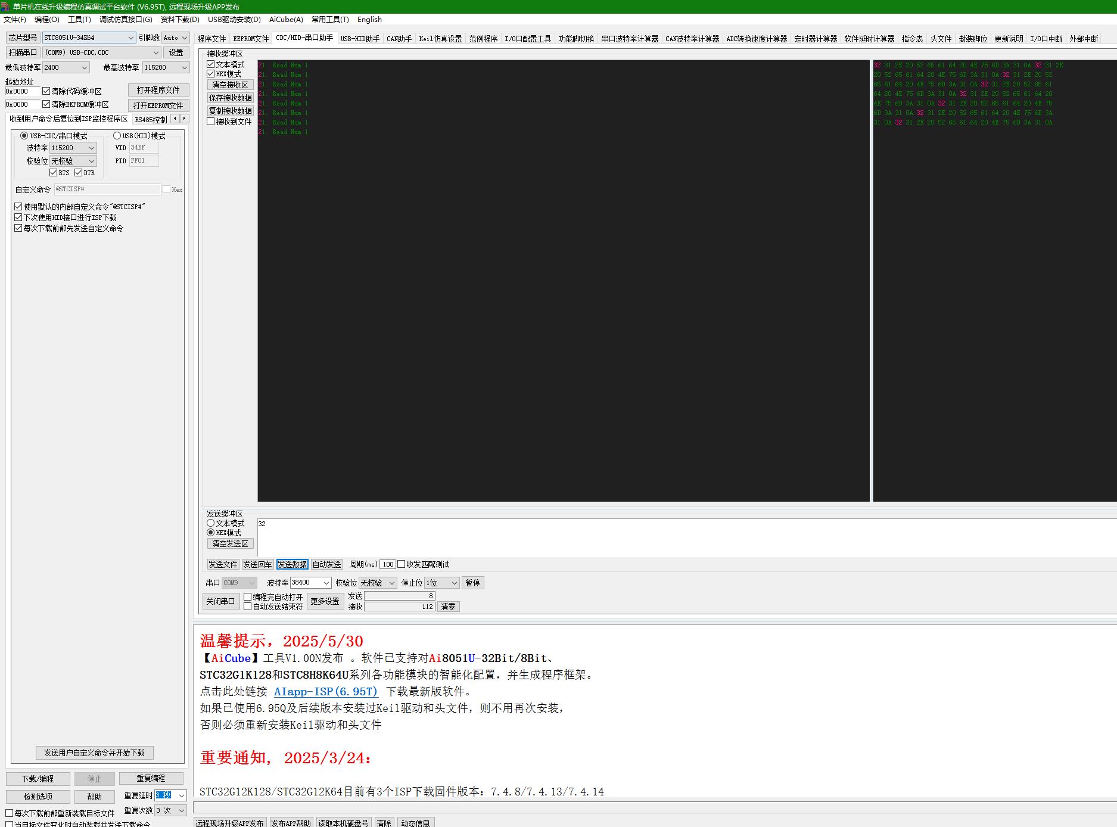
Task: Click the app icon in title bar
Action: (x=5, y=7)
